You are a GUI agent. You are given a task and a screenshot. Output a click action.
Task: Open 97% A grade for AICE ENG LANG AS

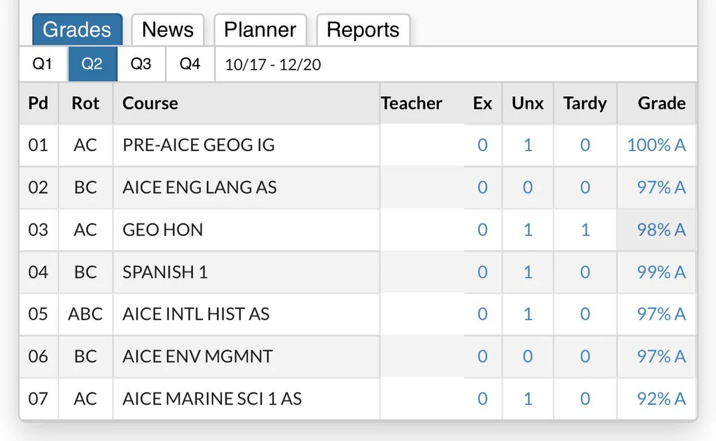tap(660, 187)
